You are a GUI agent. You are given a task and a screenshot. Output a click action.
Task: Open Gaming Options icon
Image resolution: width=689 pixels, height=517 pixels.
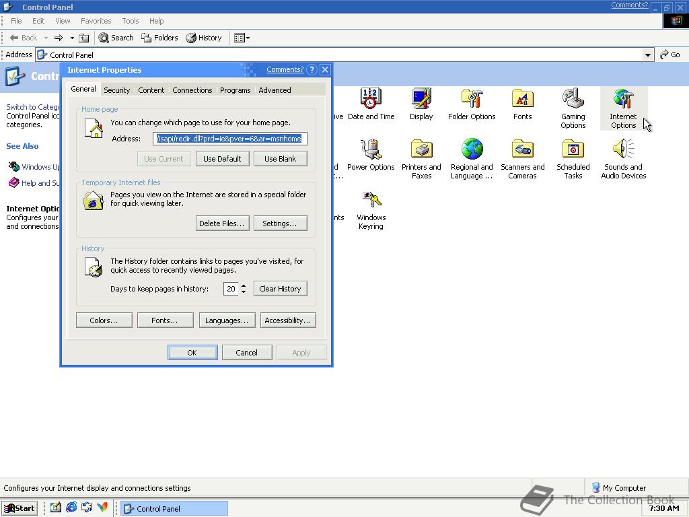click(573, 108)
